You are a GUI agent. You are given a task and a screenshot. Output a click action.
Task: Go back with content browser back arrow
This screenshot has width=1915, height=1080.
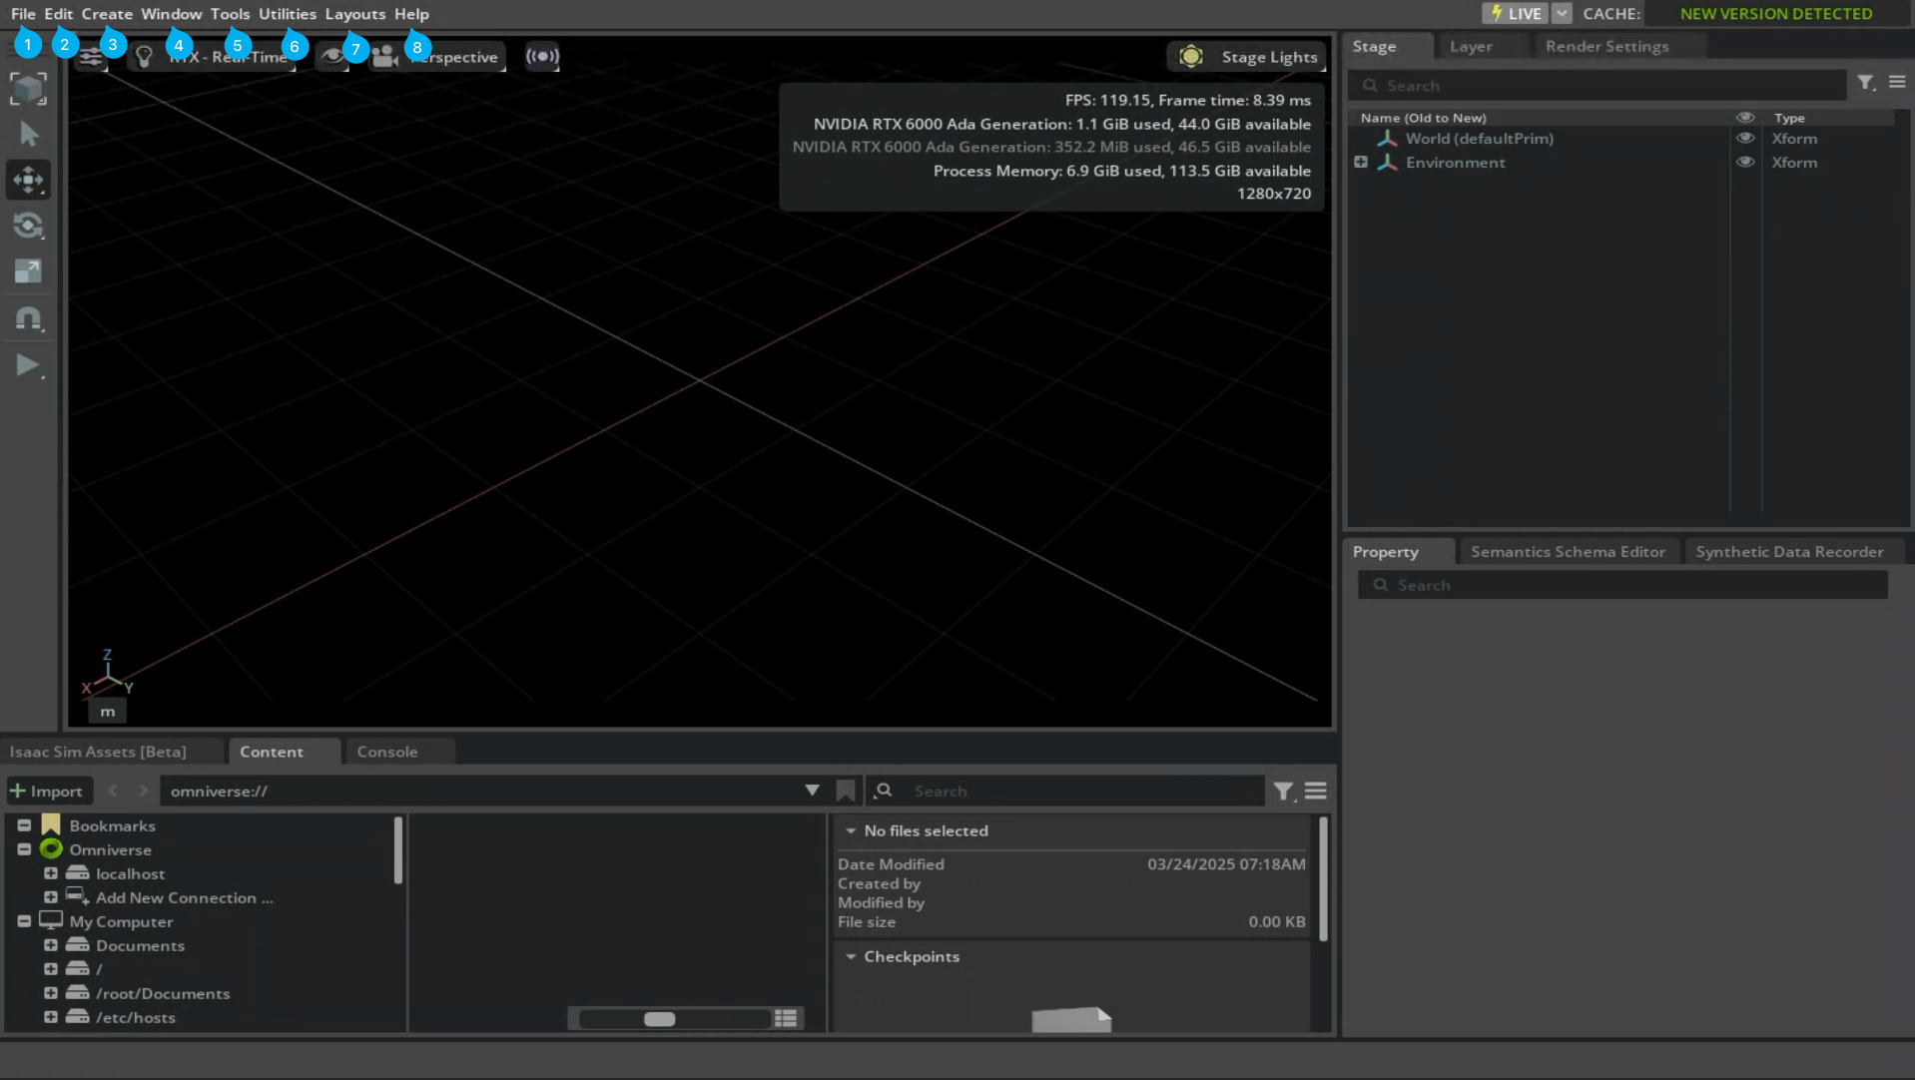click(113, 791)
